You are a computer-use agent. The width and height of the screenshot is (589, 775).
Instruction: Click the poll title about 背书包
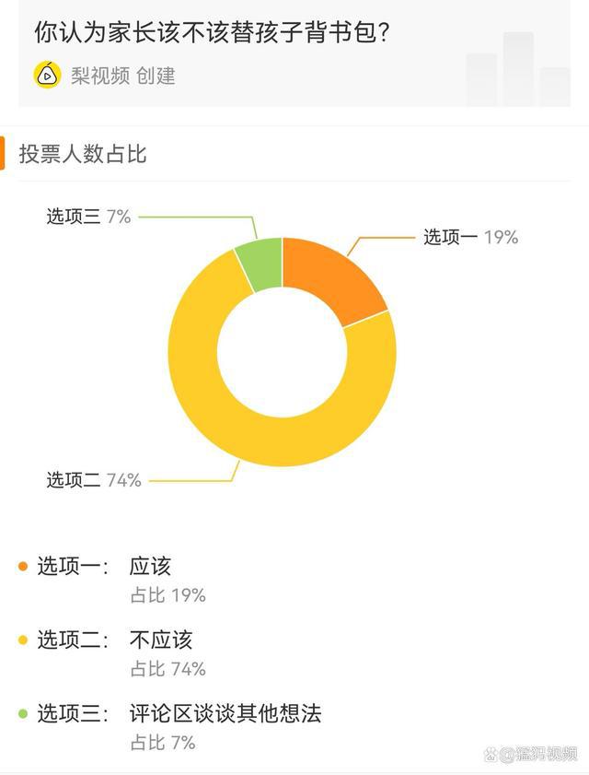tap(212, 32)
